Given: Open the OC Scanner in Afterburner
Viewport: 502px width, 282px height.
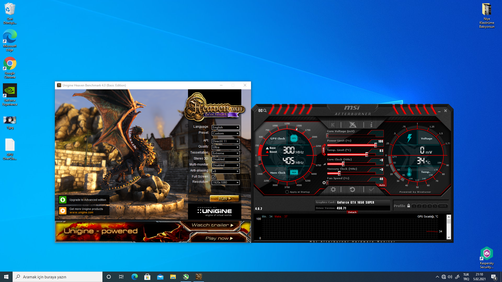Looking at the screenshot, I should (262, 110).
